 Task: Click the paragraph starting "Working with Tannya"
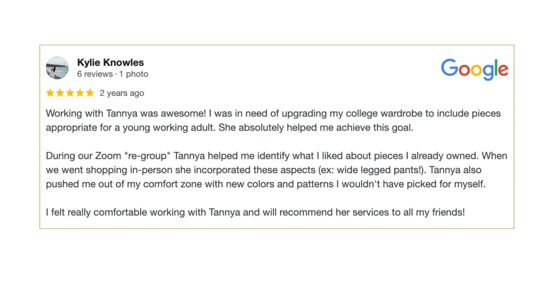[x=273, y=121]
